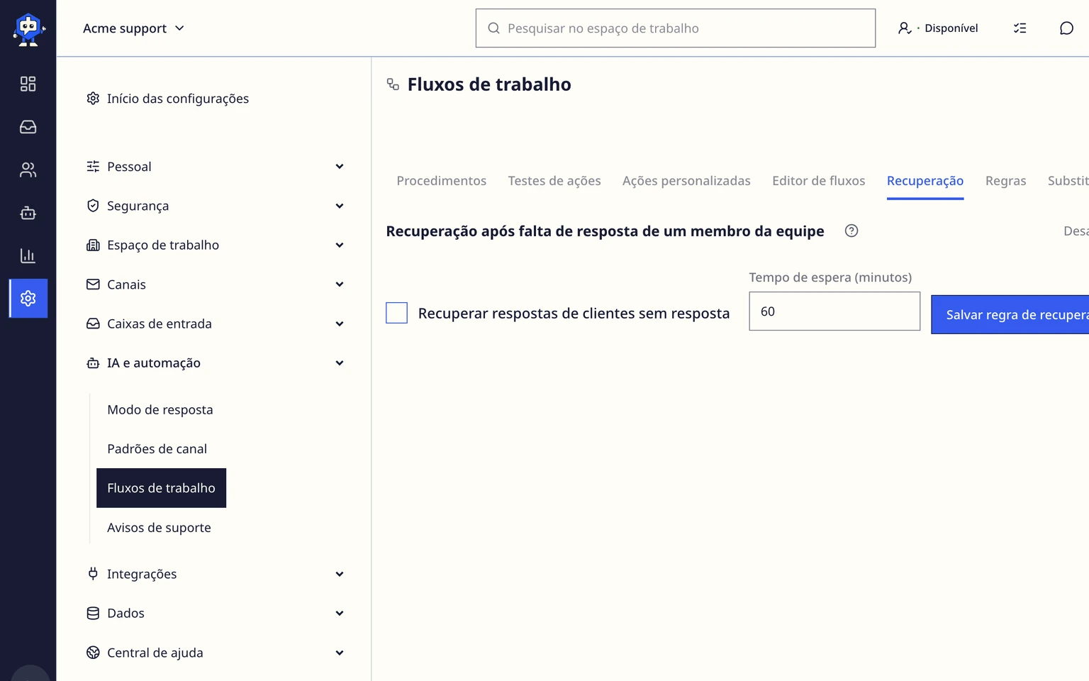Open the dashboard grid icon in sidebar

(x=28, y=84)
